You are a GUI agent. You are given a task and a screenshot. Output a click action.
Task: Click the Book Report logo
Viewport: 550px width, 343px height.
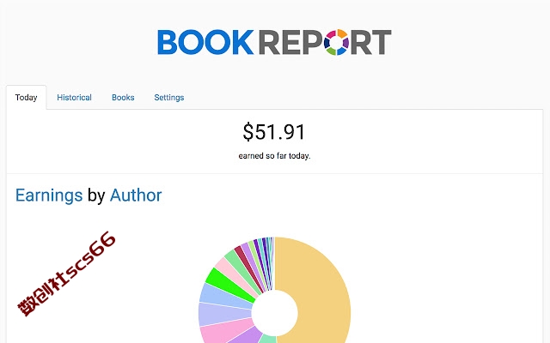tap(274, 42)
